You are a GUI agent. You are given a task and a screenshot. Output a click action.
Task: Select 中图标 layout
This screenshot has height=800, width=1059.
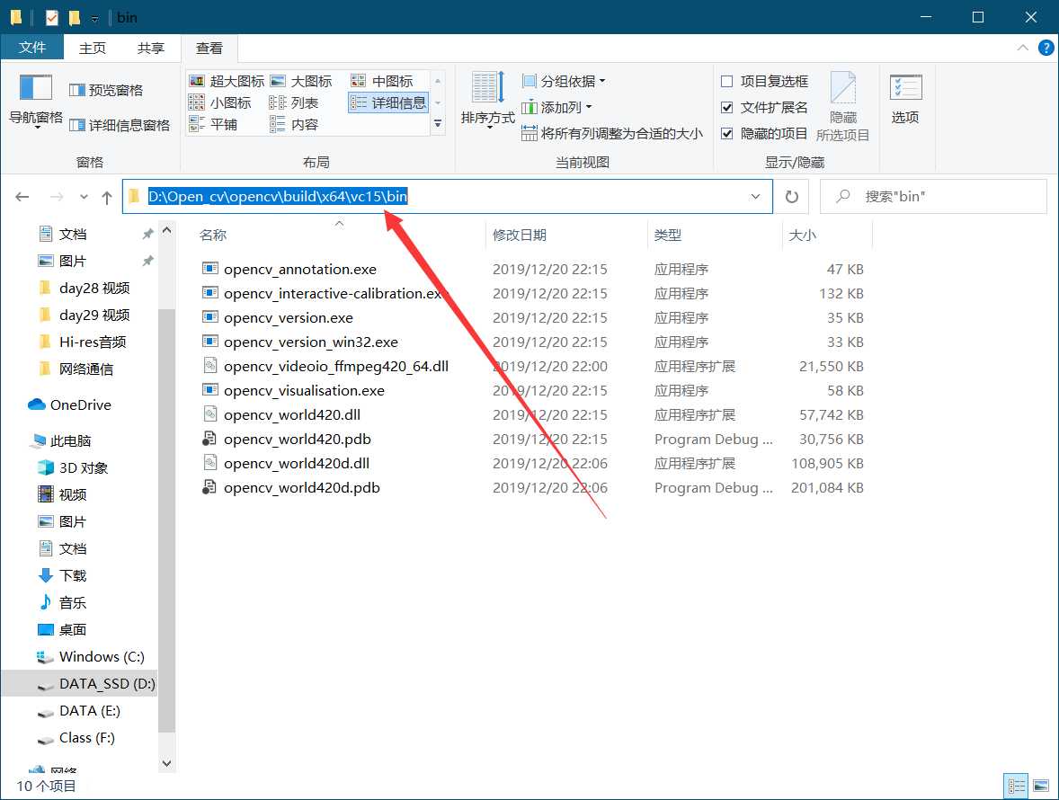(x=382, y=81)
